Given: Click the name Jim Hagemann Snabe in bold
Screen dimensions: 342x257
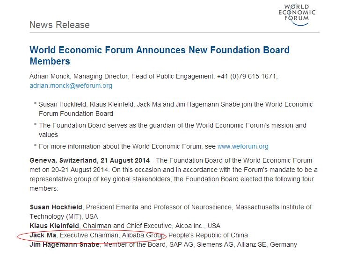Looking at the screenshot, I should coord(65,244).
